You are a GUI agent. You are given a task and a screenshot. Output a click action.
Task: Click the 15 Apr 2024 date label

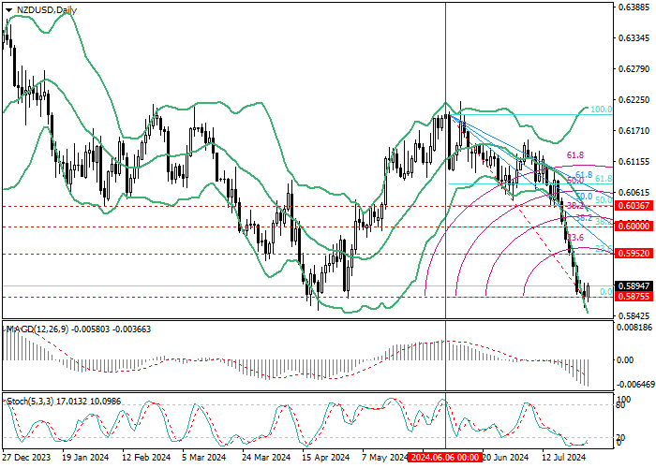[x=326, y=457]
